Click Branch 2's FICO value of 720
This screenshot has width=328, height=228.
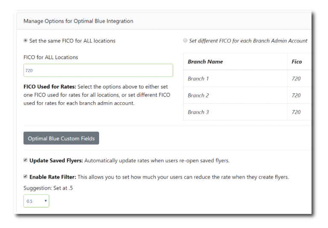[296, 95]
